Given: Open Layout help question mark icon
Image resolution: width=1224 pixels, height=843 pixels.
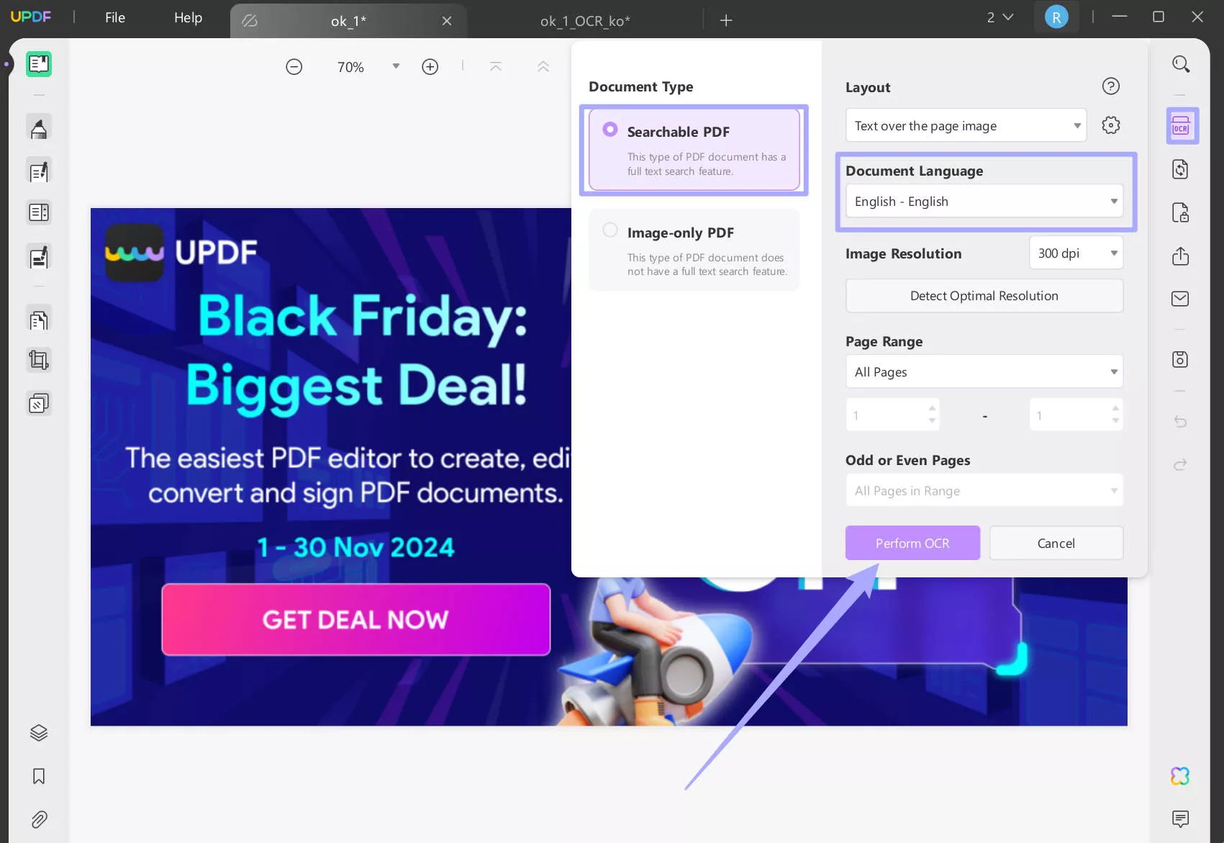Looking at the screenshot, I should (x=1111, y=86).
